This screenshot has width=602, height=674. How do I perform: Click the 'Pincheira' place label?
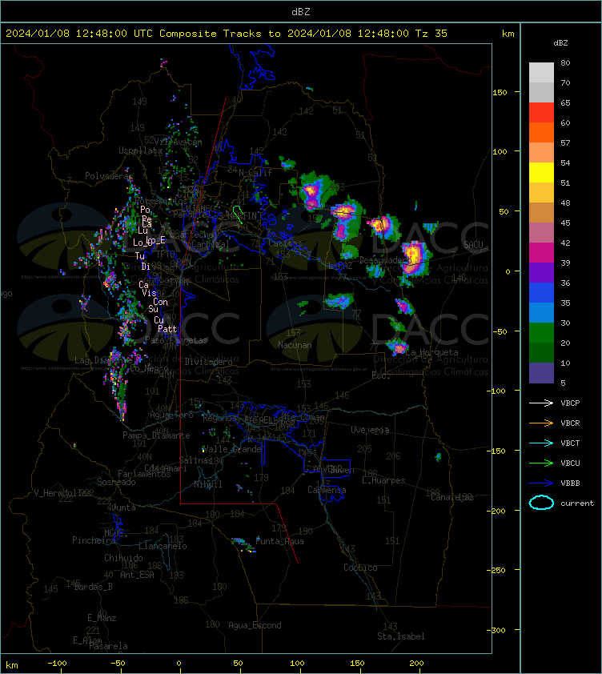click(x=94, y=540)
